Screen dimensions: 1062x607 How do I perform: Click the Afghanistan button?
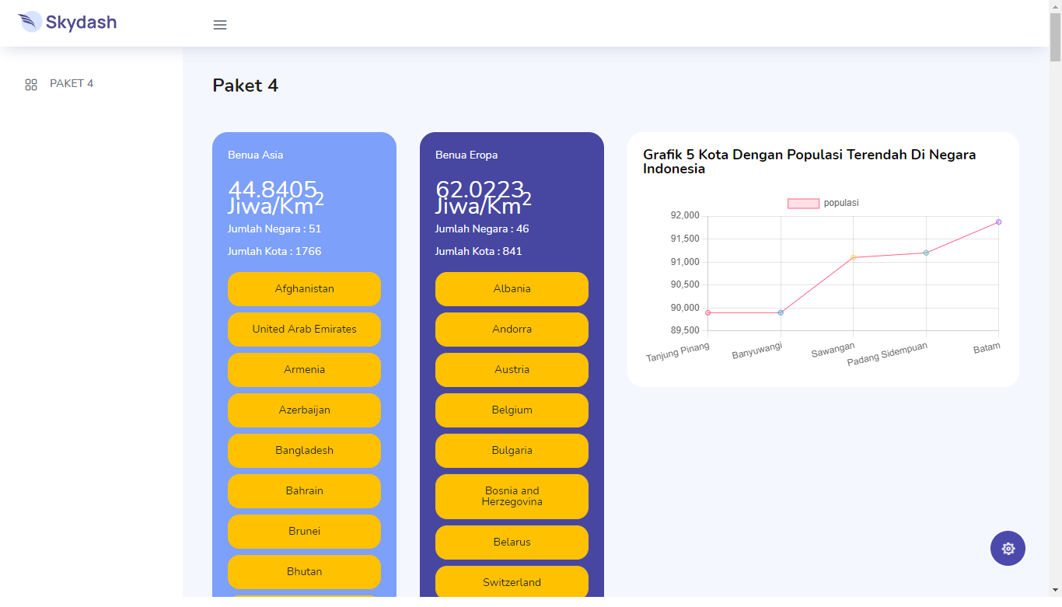point(304,289)
